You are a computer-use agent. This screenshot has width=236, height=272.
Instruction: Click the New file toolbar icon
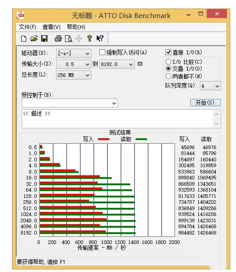[x=24, y=38]
